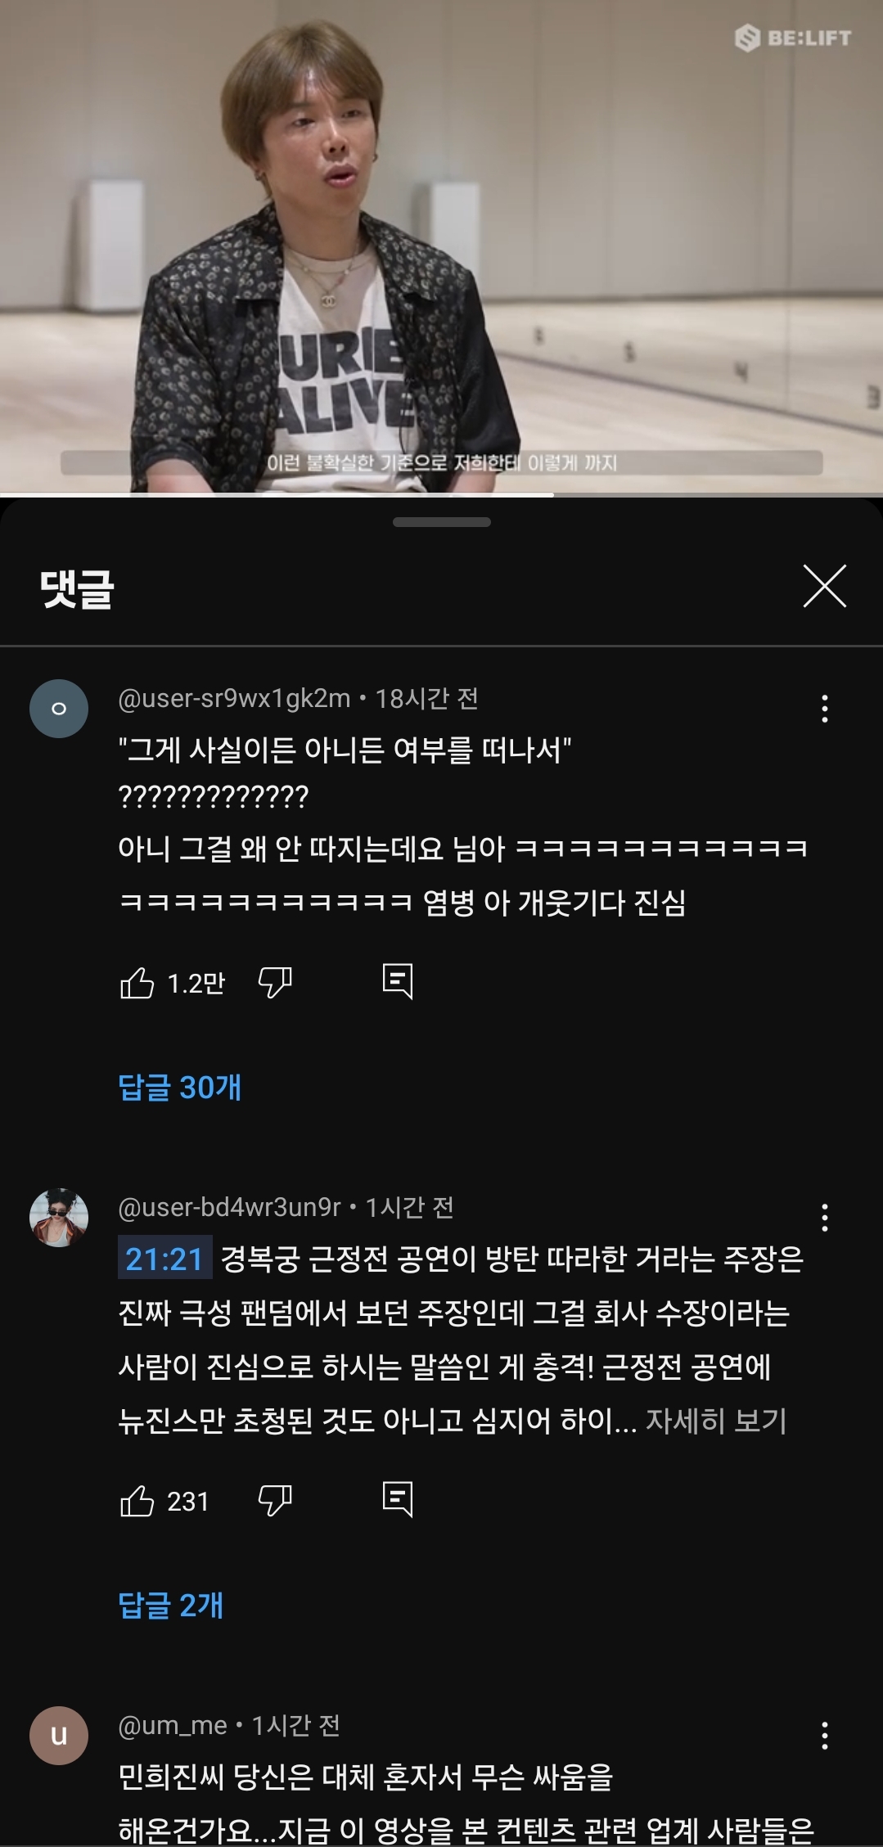Expand the 답글 2개 replies

pos(170,1606)
